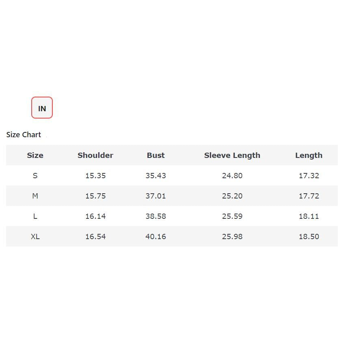Click shoulder value 15.35

tap(95, 175)
